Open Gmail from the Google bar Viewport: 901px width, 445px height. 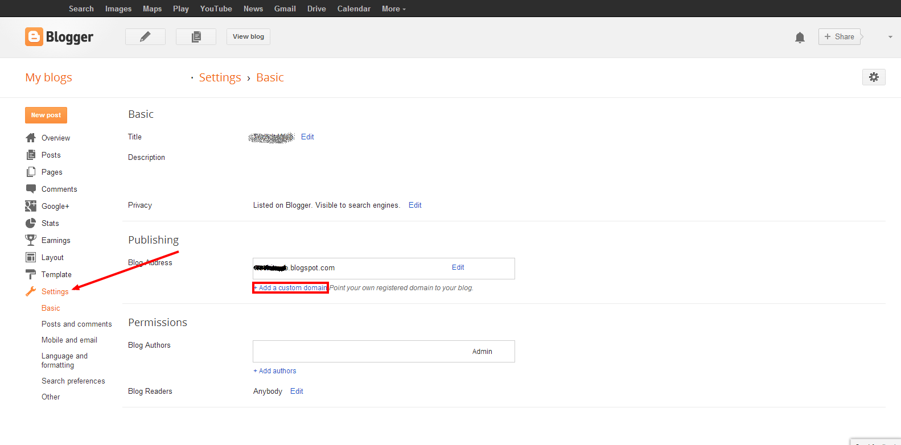pyautogui.click(x=285, y=9)
